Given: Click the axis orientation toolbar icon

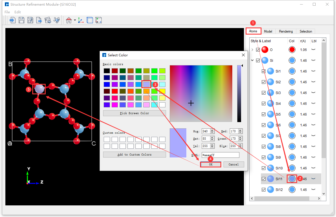Looking at the screenshot, I should pyautogui.click(x=80, y=20).
